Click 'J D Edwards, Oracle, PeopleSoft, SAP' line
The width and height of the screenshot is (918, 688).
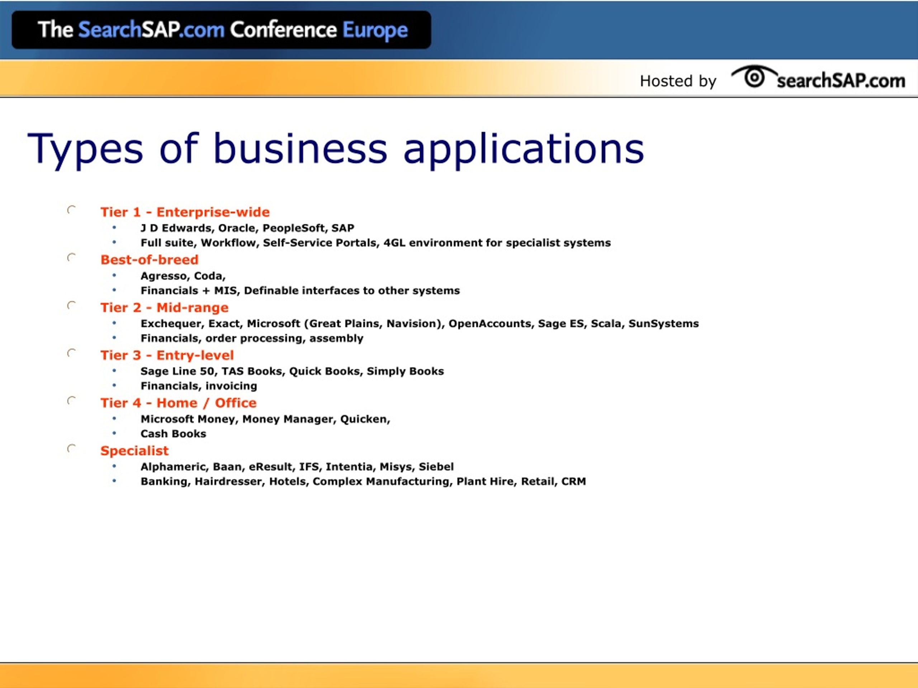247,228
